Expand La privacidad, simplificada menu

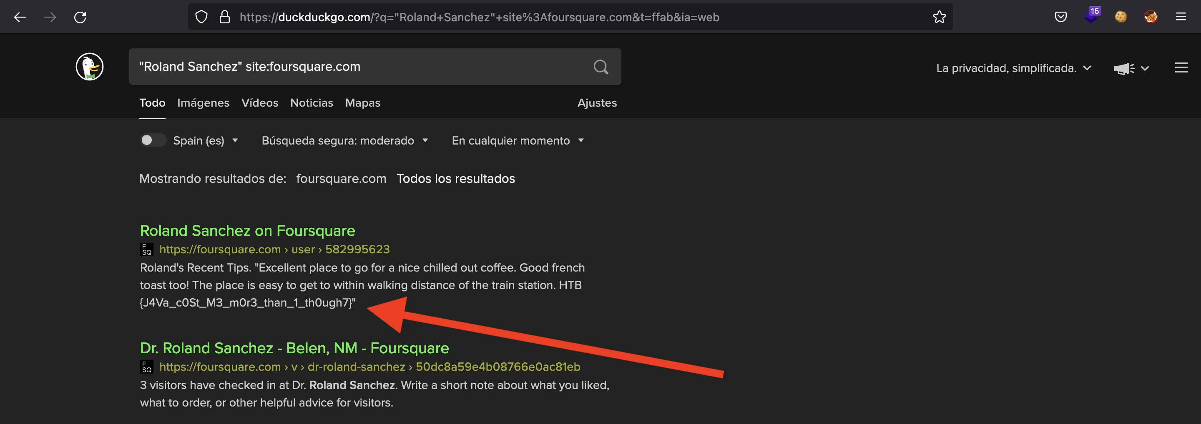pos(1014,68)
